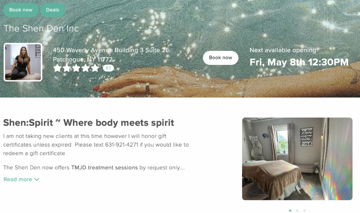This screenshot has width=360, height=213.
Task: Click the fifth rating star
Action: click(x=95, y=68)
